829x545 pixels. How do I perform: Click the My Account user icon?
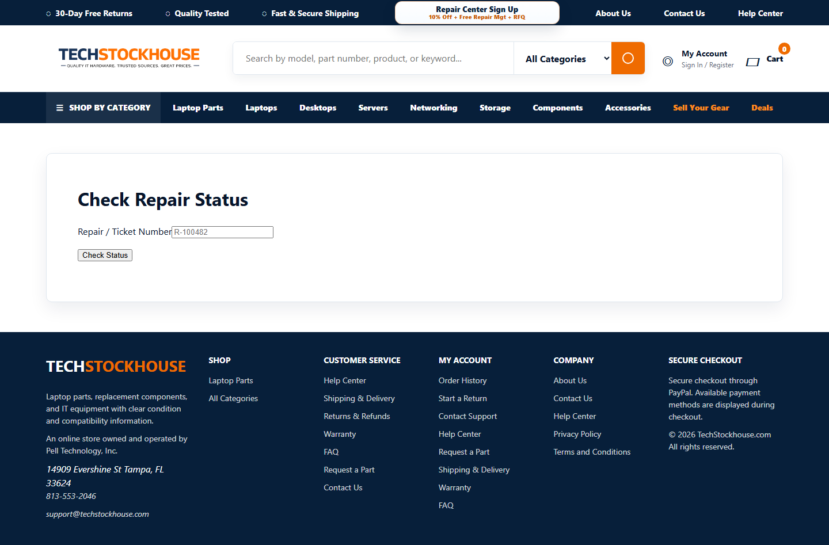(x=668, y=61)
